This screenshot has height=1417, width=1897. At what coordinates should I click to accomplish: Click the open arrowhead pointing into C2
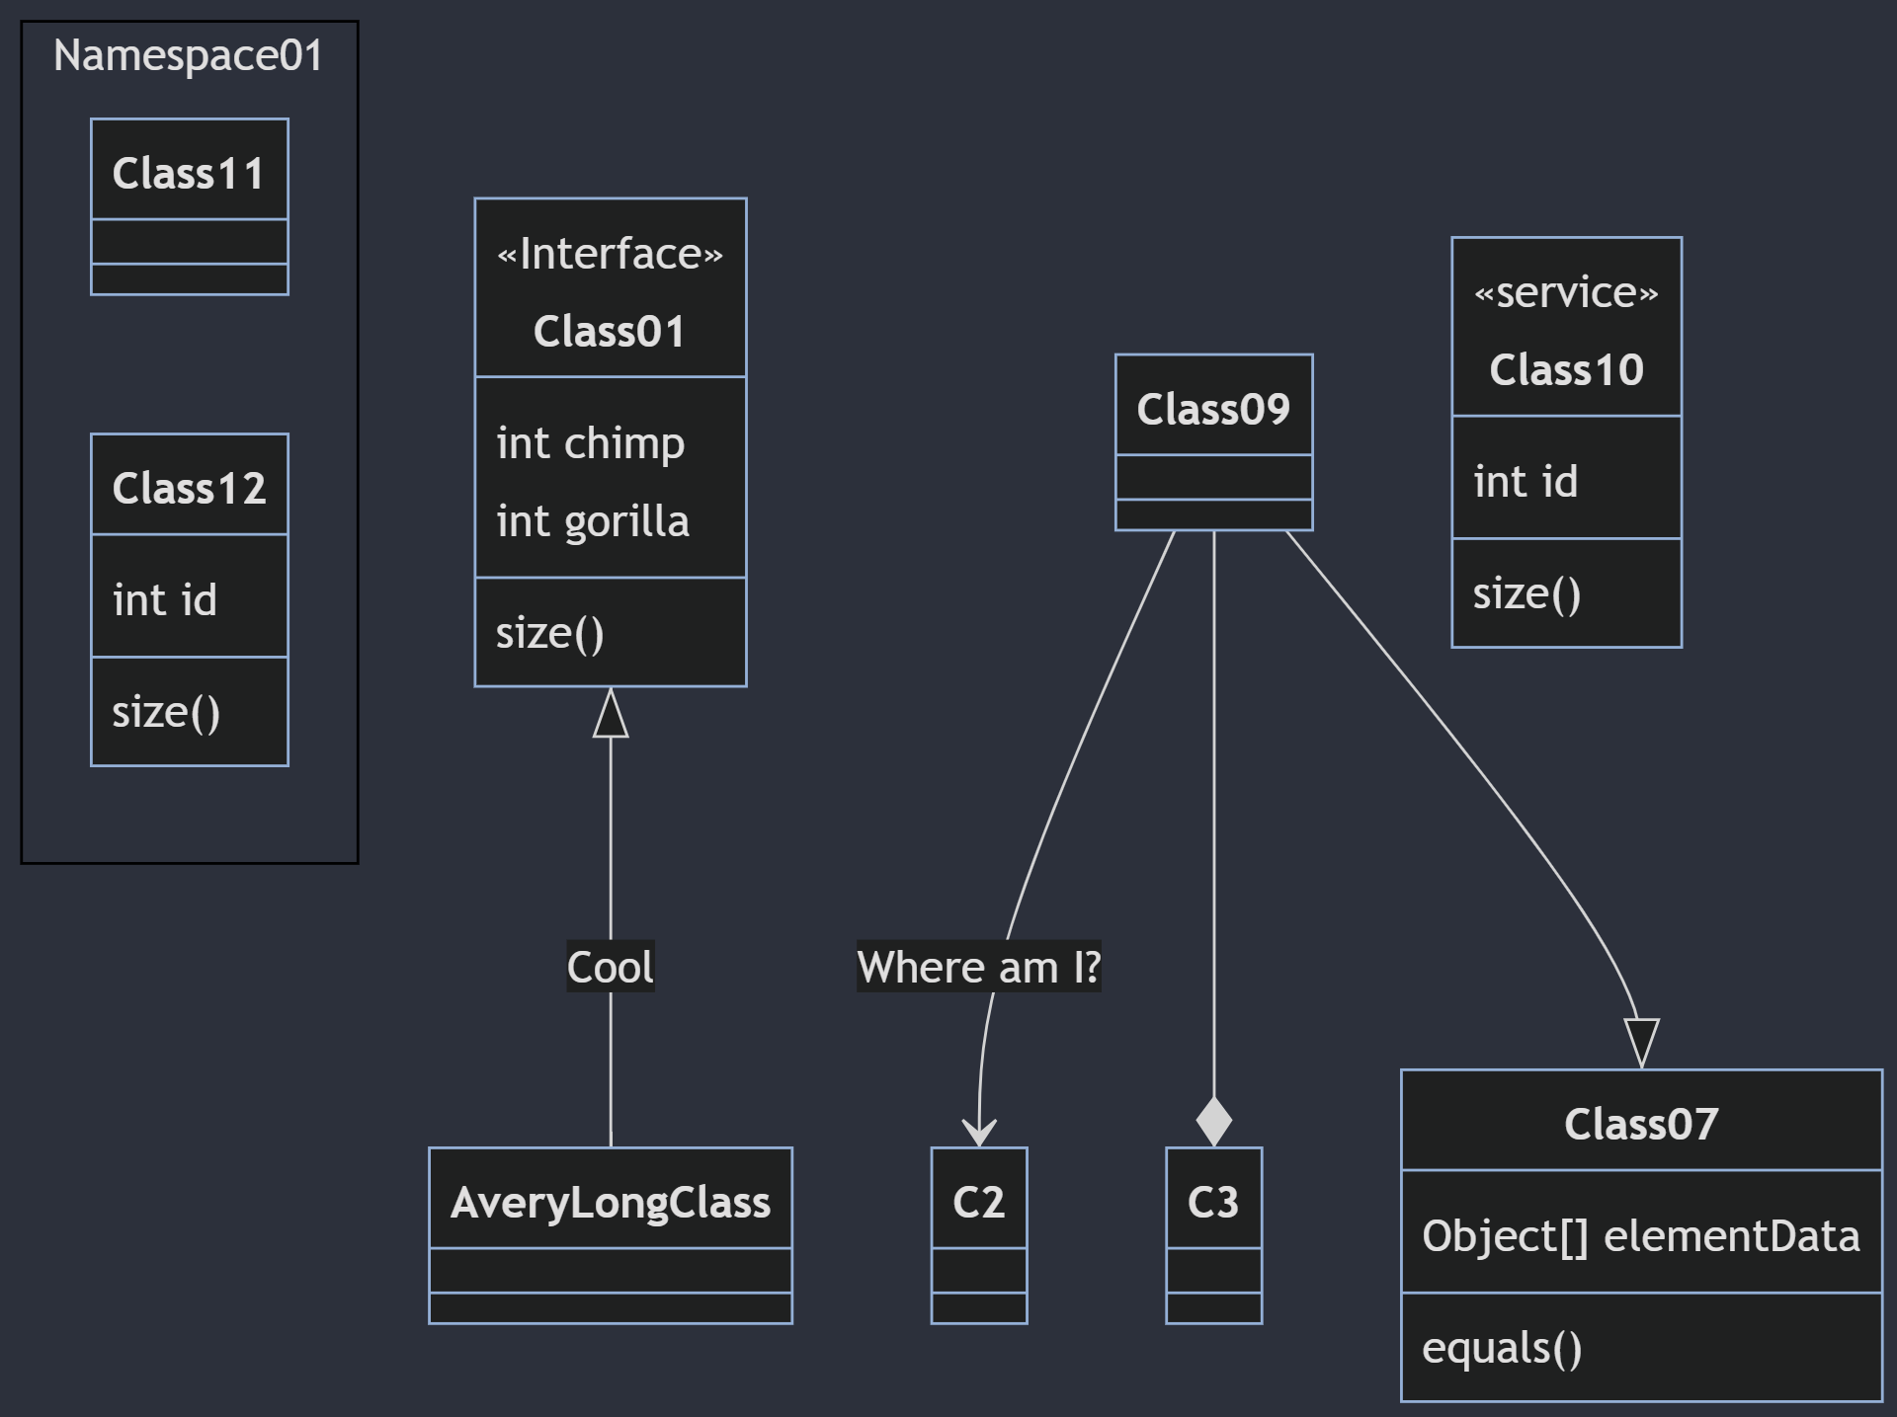tap(979, 1133)
